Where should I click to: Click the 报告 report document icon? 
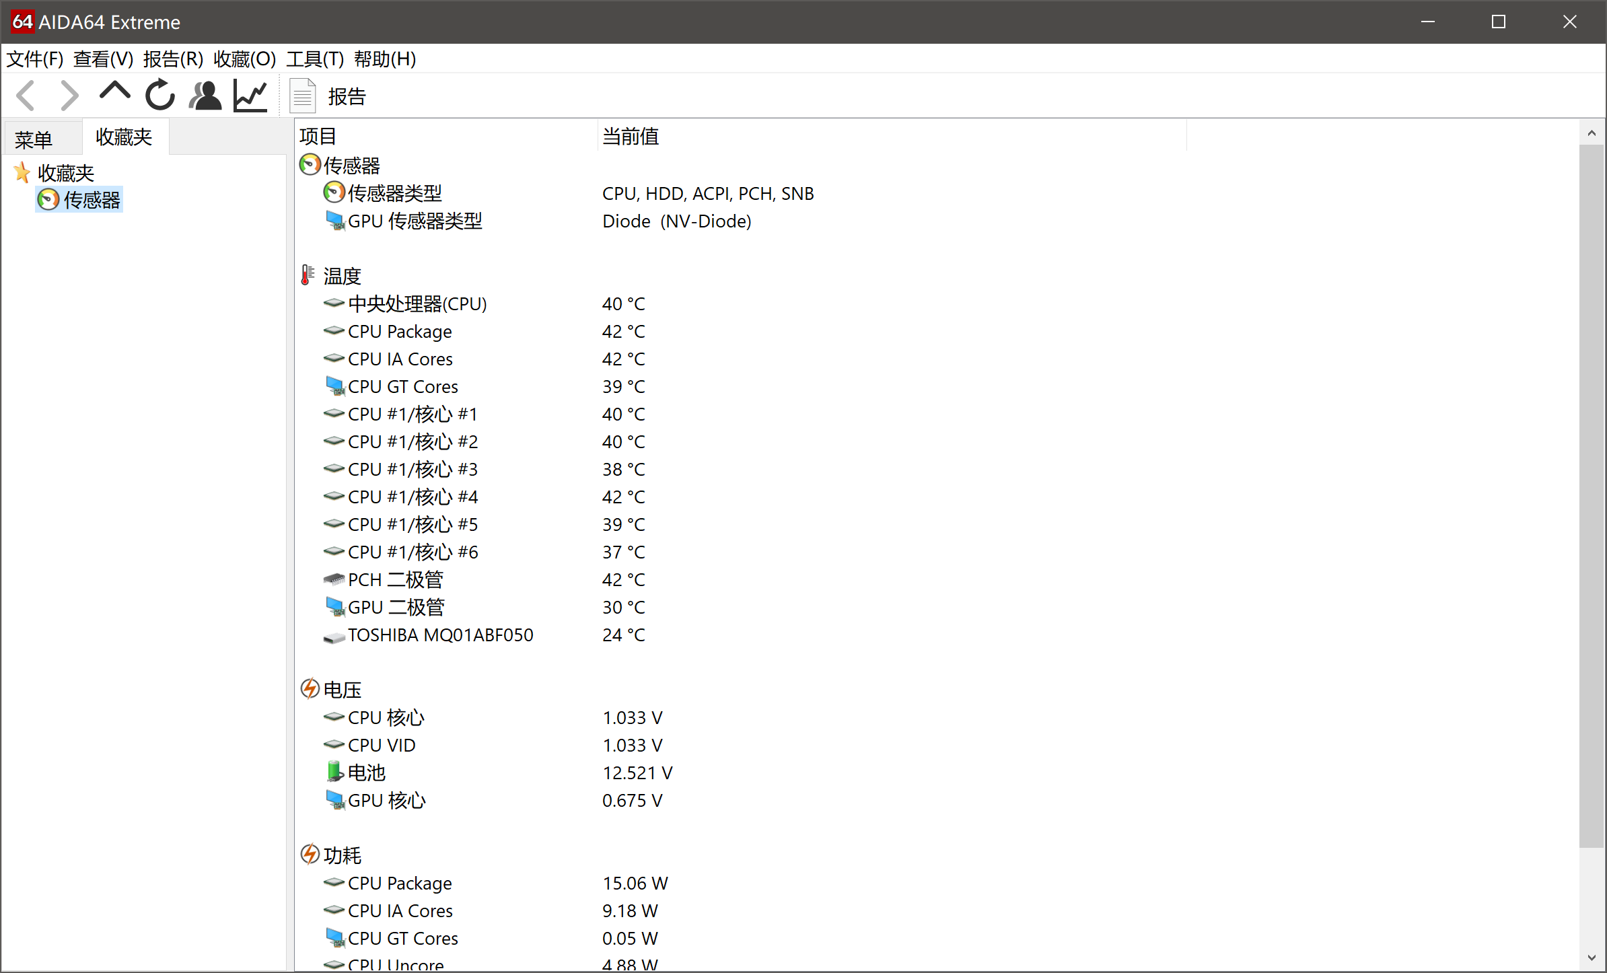pyautogui.click(x=302, y=96)
